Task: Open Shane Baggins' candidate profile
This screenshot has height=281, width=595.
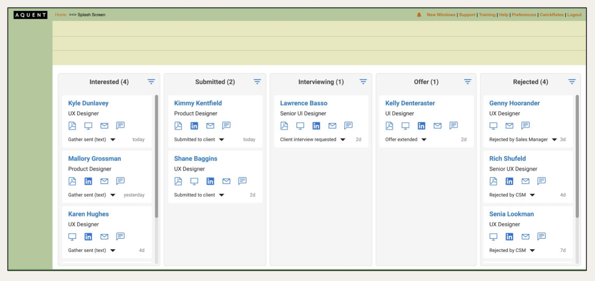Action: pyautogui.click(x=196, y=159)
